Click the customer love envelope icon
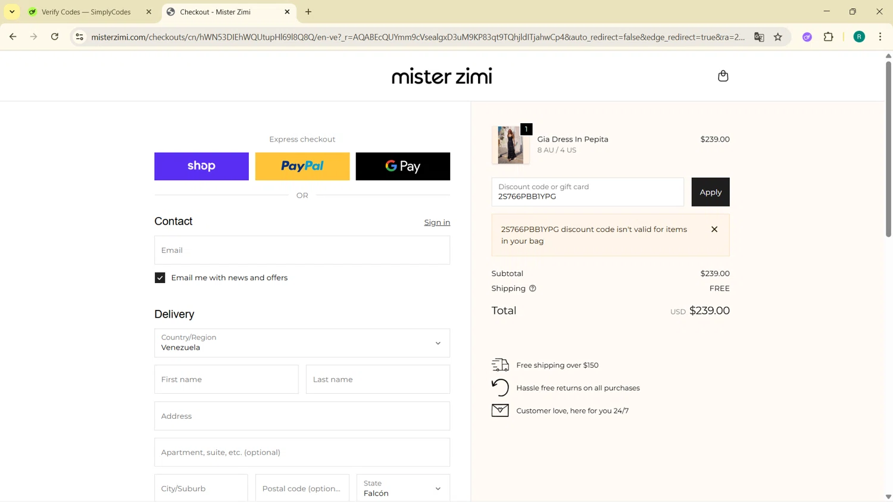The width and height of the screenshot is (893, 502). (x=500, y=410)
